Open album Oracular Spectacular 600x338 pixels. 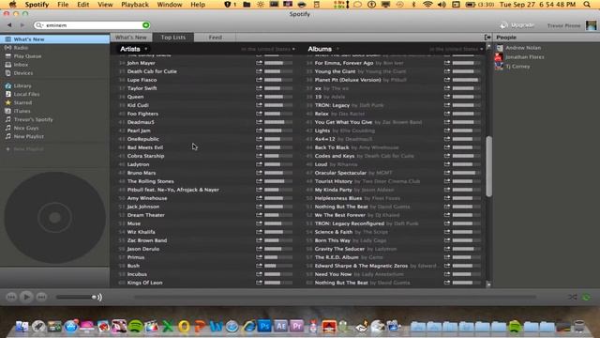point(340,173)
